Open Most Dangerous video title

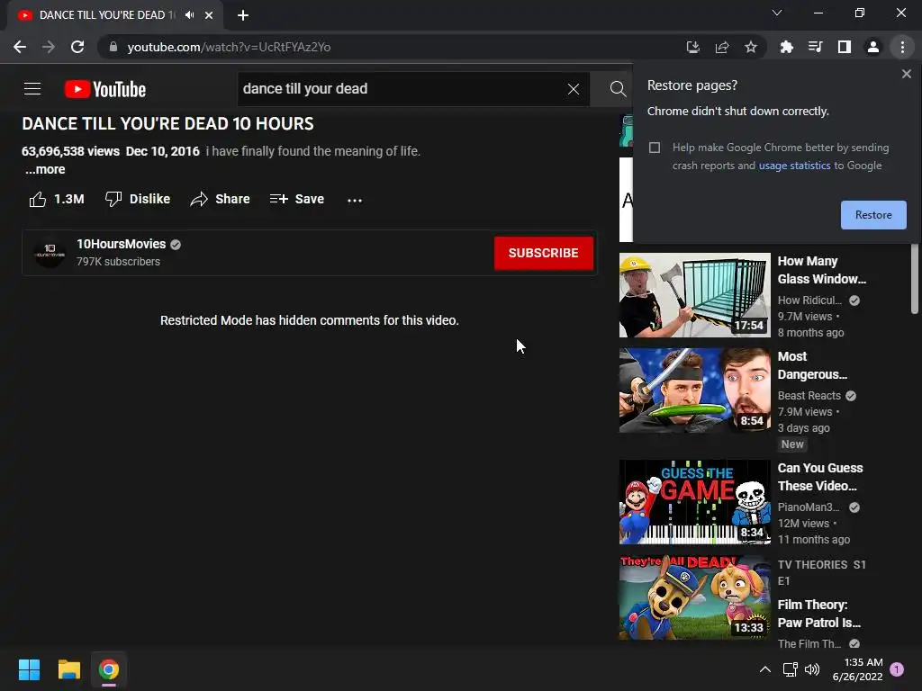click(812, 365)
